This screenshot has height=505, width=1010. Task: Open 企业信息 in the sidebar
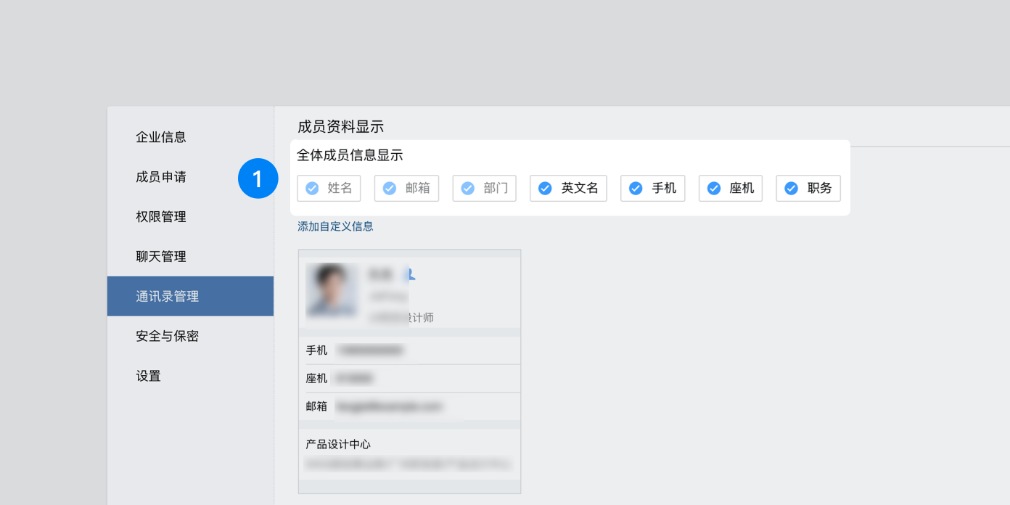(x=190, y=136)
